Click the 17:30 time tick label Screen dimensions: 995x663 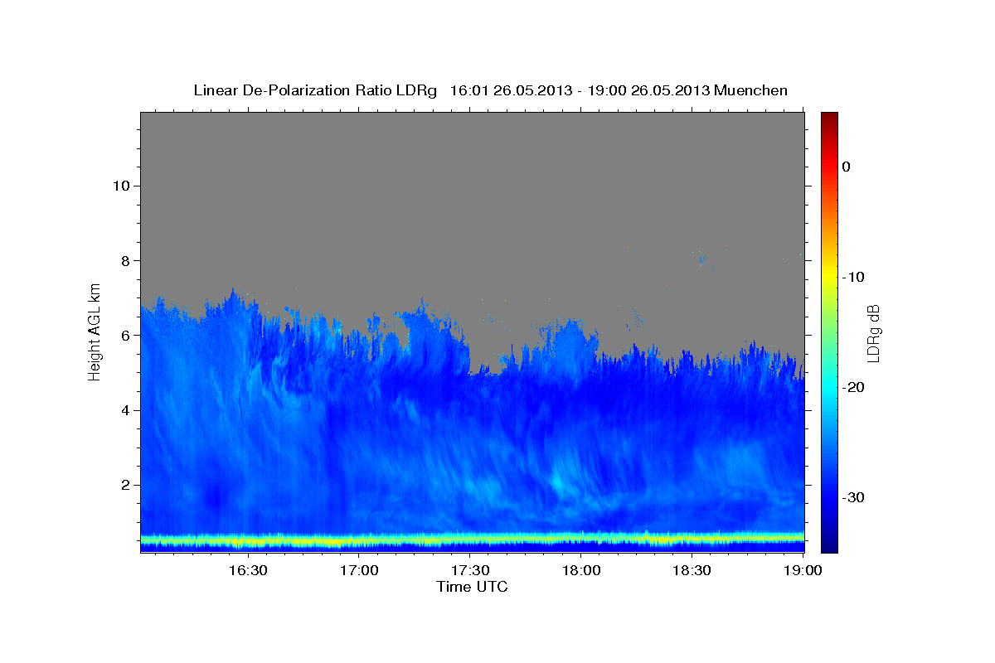[470, 570]
